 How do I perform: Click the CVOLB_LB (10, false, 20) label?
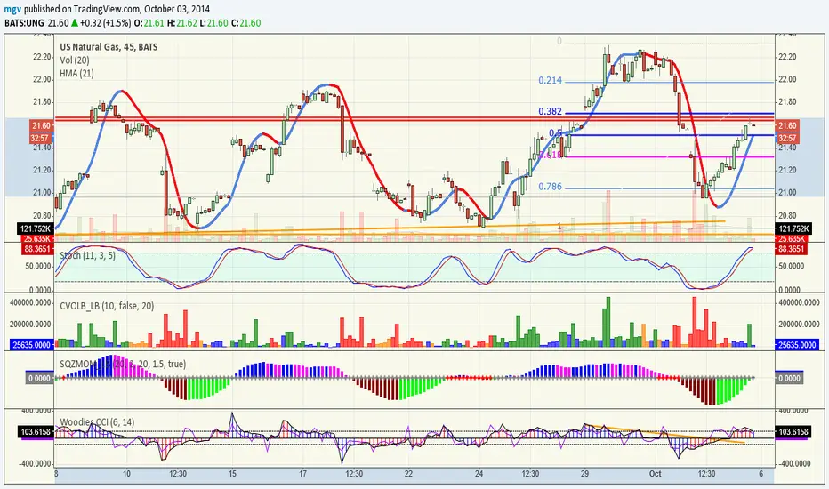(x=107, y=306)
